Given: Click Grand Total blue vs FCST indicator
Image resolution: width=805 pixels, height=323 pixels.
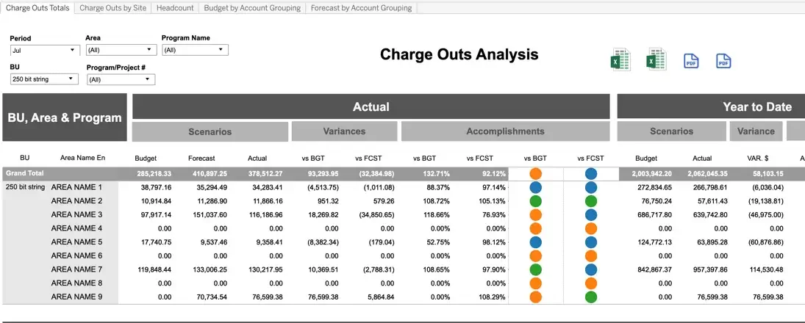Looking at the screenshot, I should click(x=591, y=174).
